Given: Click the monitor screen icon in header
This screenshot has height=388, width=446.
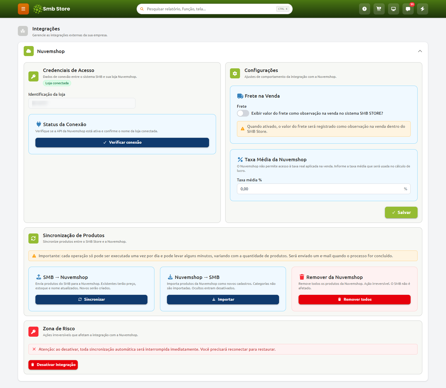Looking at the screenshot, I should (x=394, y=9).
